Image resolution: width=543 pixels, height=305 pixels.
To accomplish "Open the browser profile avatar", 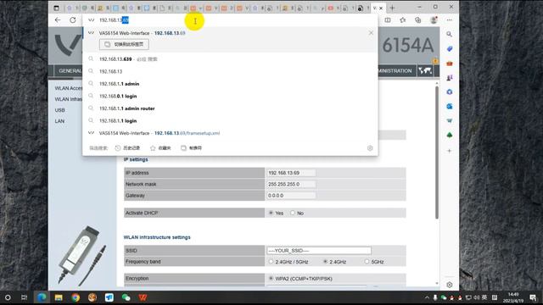I will click(434, 20).
